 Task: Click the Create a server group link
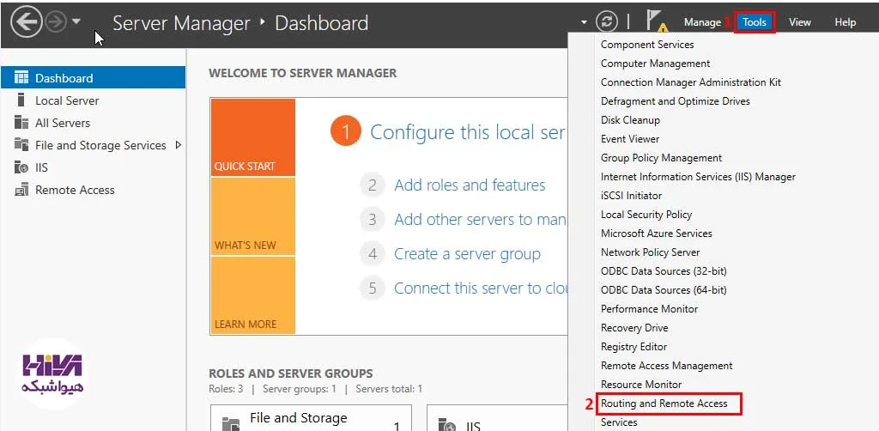[x=467, y=254]
